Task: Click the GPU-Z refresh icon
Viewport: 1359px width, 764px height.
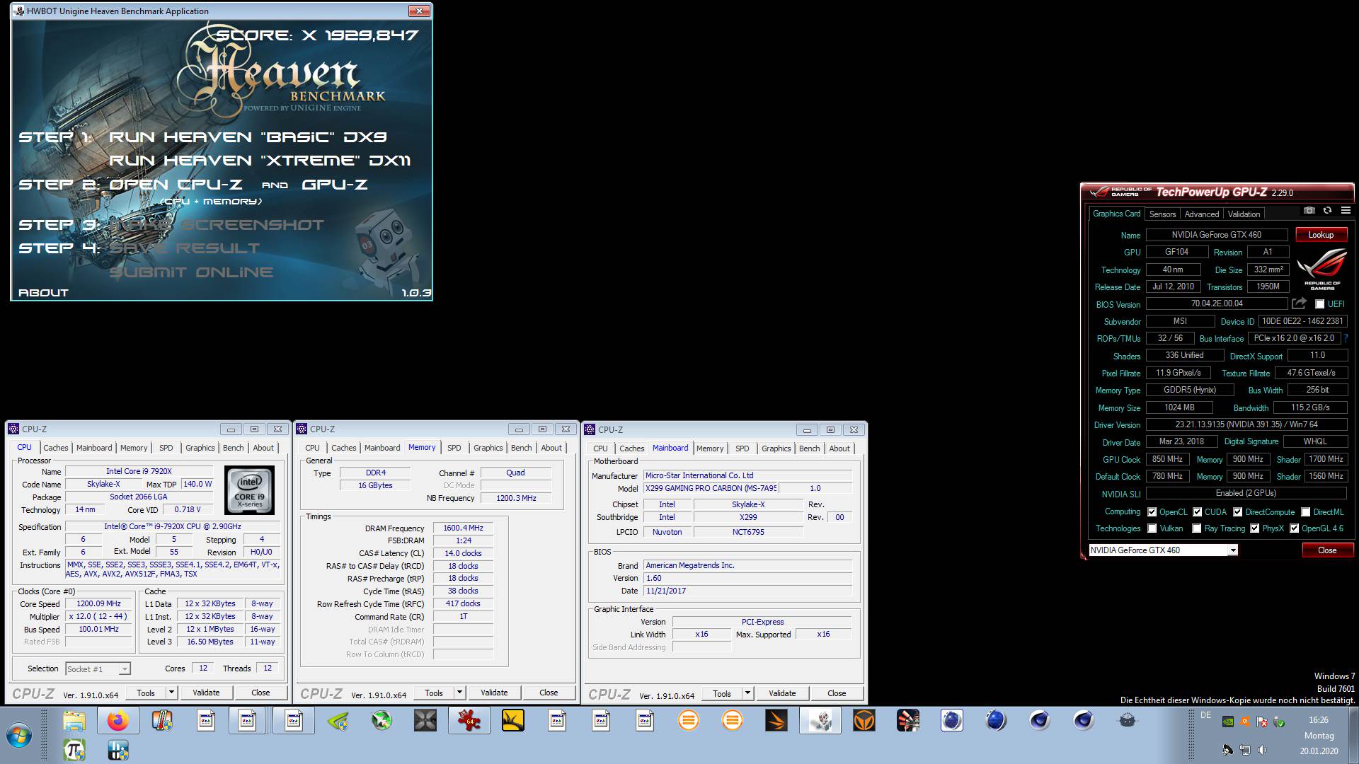Action: 1327,211
